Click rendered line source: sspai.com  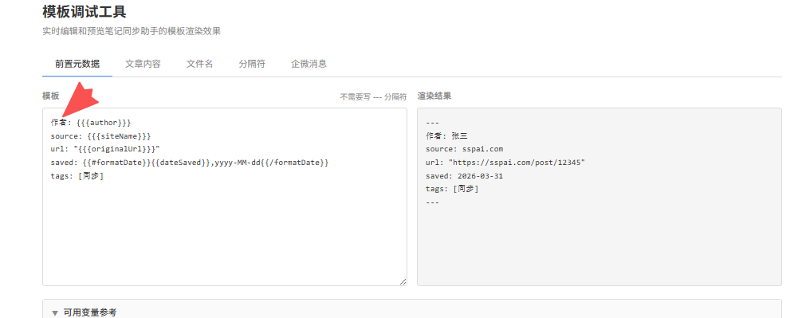point(464,149)
